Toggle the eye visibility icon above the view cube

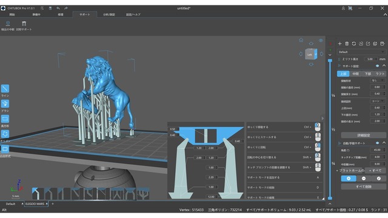tap(321, 41)
